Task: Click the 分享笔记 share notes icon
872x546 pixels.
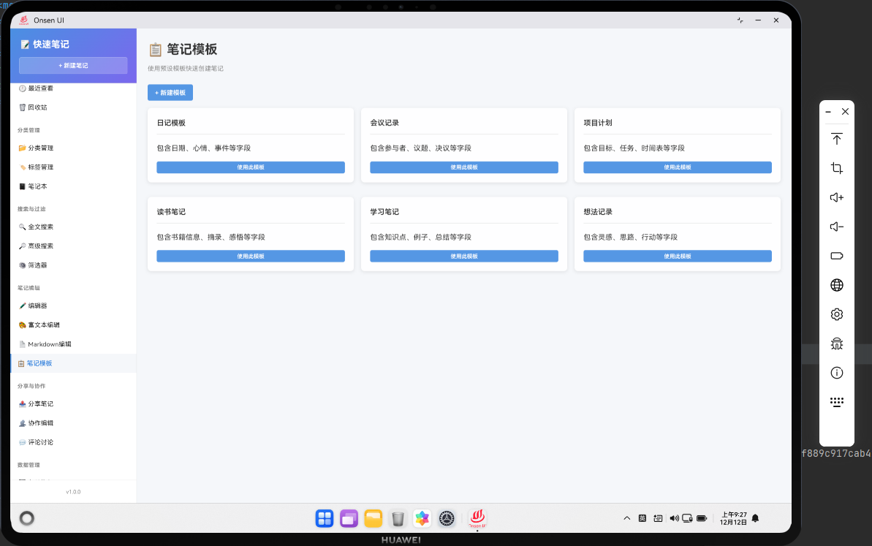Action: click(40, 403)
